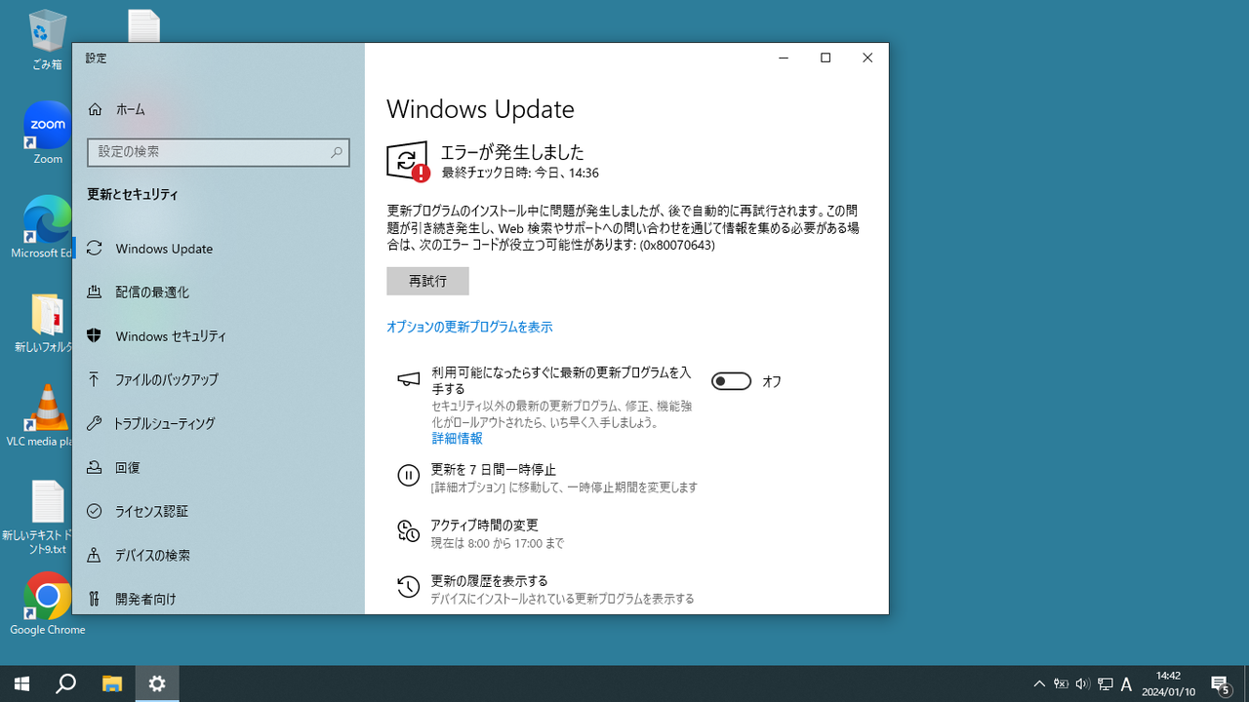Maximize the 設定 window

[826, 58]
